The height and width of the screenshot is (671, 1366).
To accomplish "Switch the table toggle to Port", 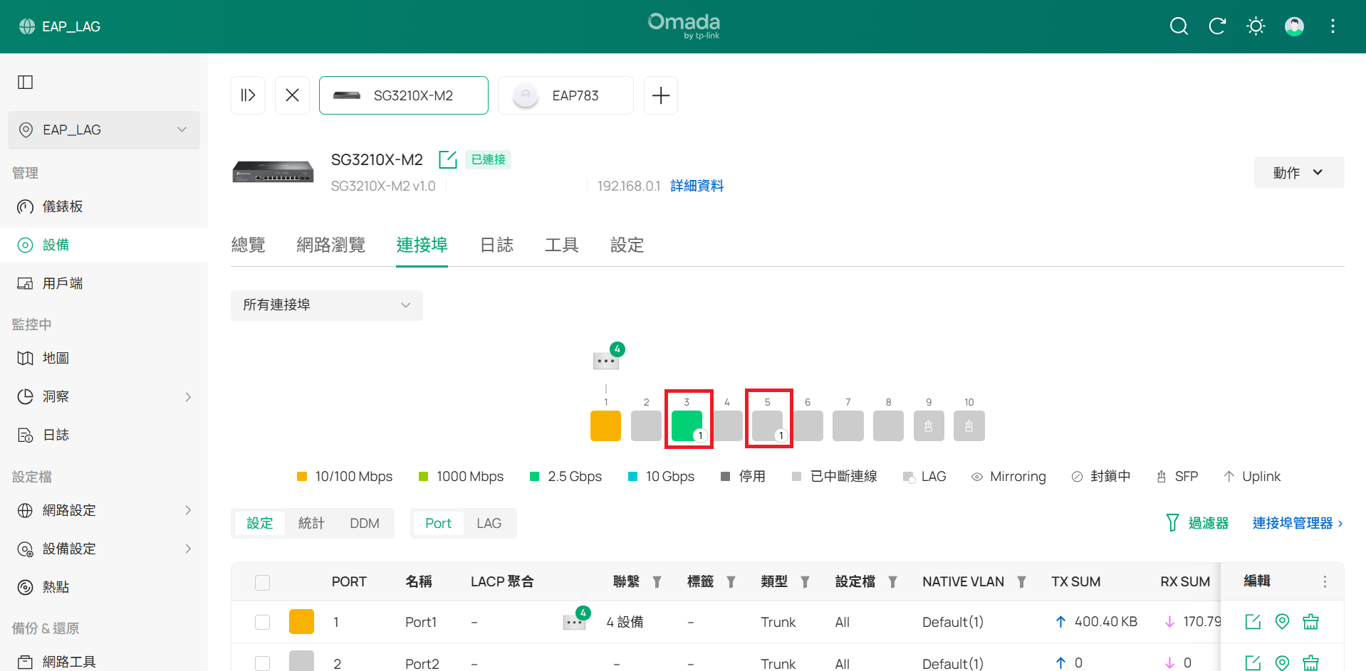I will [438, 523].
